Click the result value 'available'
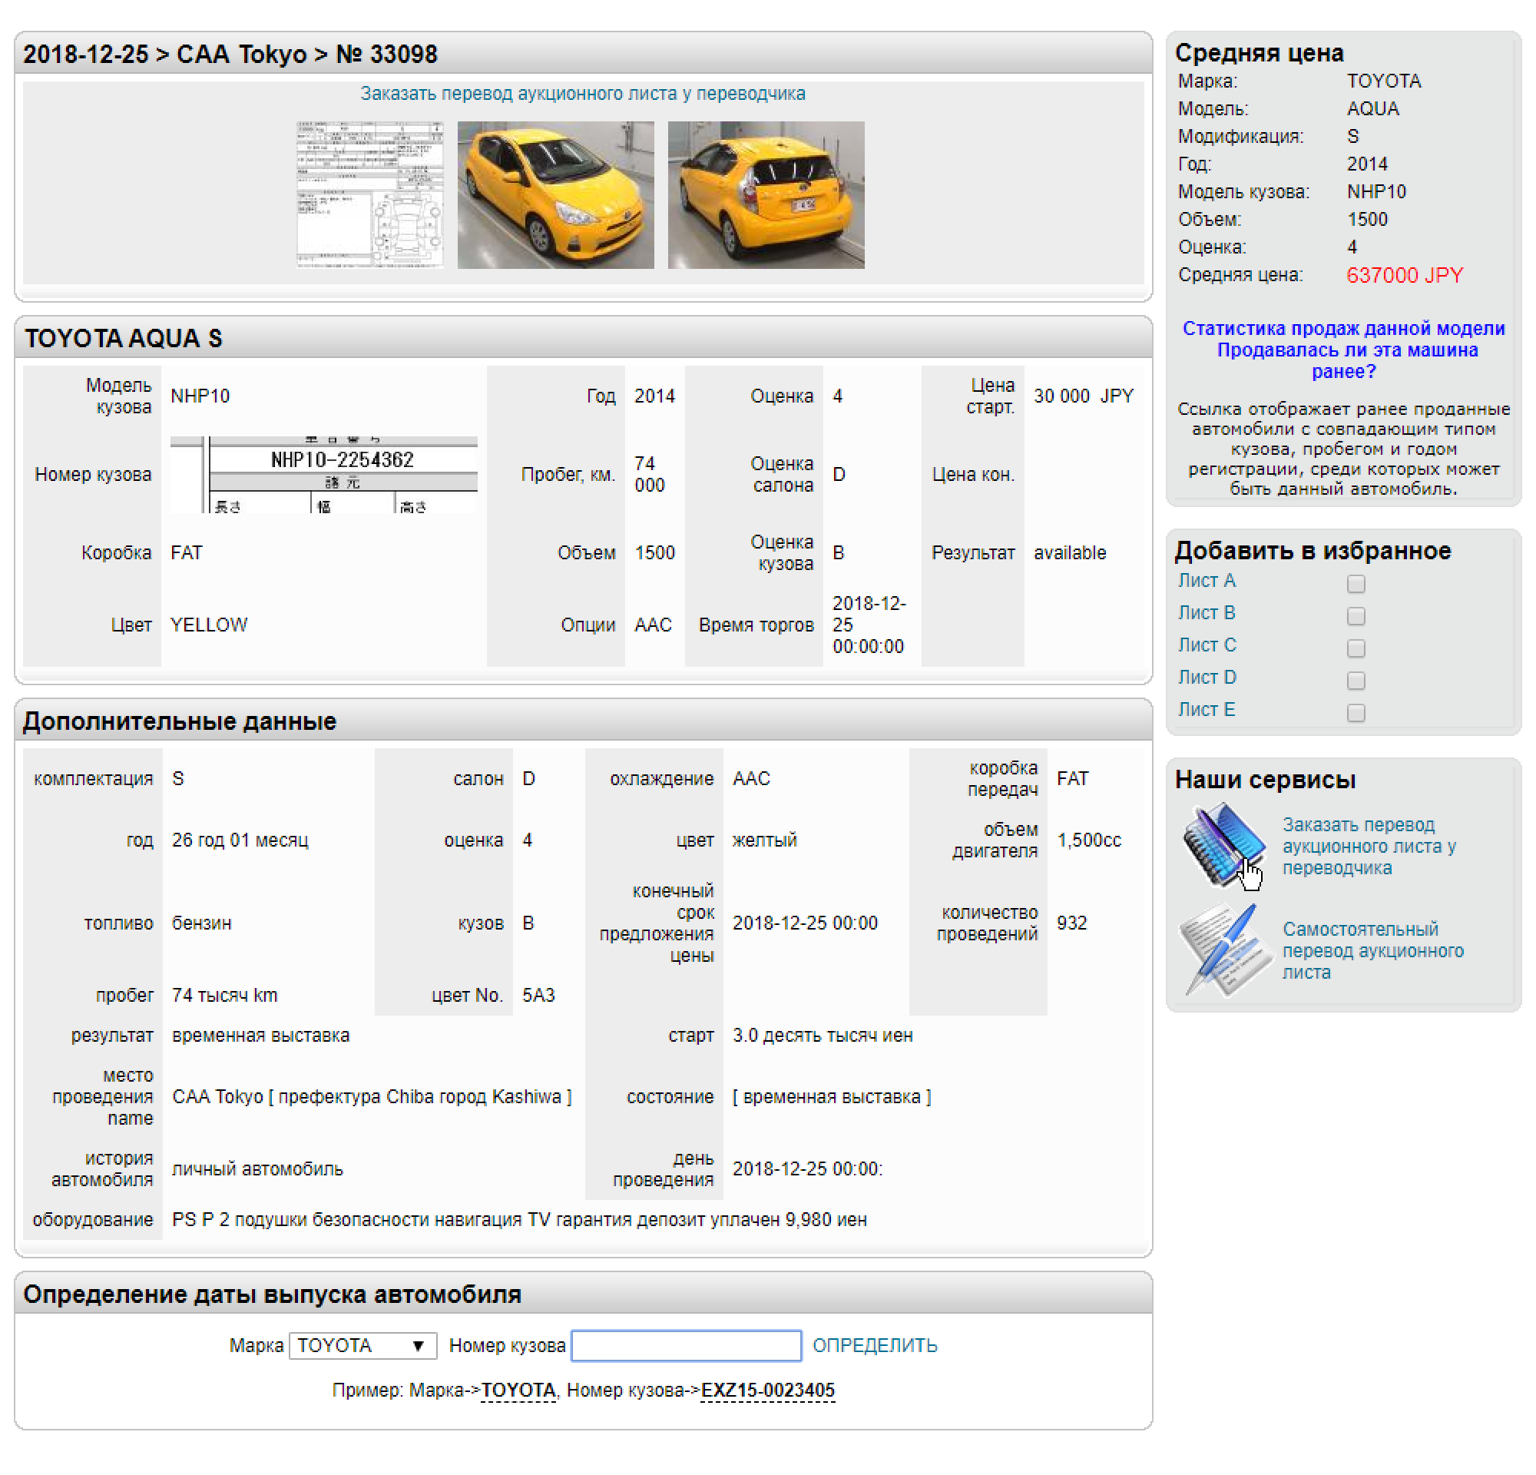Viewport: 1536px width, 1475px height. [x=1070, y=552]
